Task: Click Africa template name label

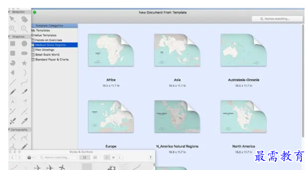Action: pos(111,80)
